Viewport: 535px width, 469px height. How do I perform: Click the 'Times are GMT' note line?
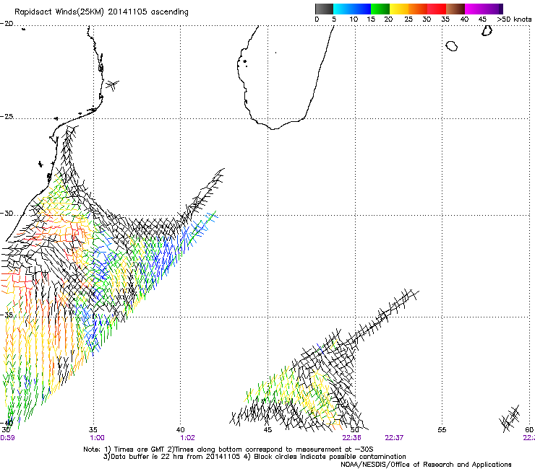tap(228, 450)
